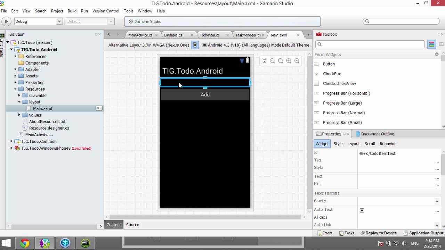Add a Button widget from Toolbox
445x250 pixels.
(x=329, y=64)
